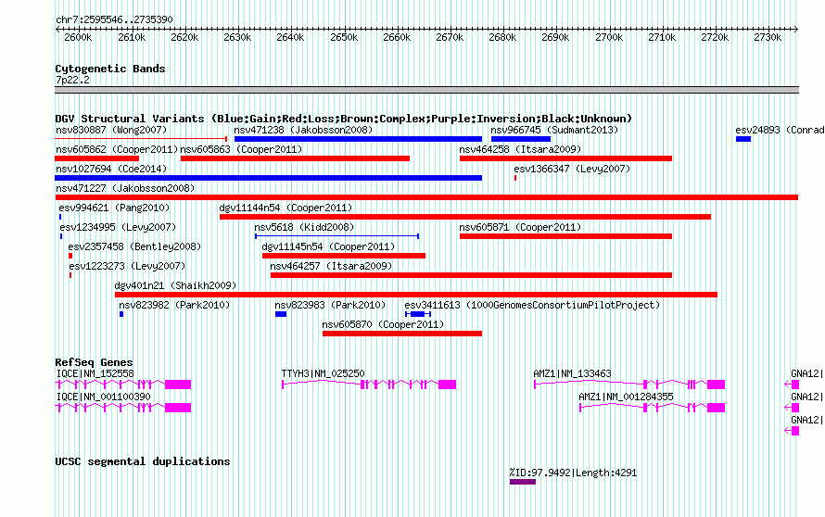Click the DGV Structural Variants track title
The image size is (825, 517).
click(344, 119)
